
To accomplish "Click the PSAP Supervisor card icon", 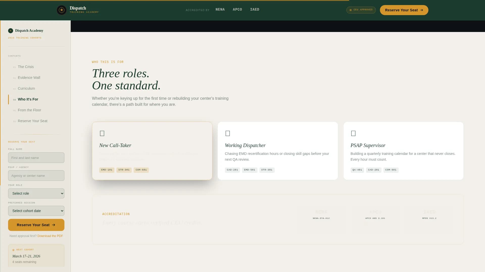I will coord(353,133).
